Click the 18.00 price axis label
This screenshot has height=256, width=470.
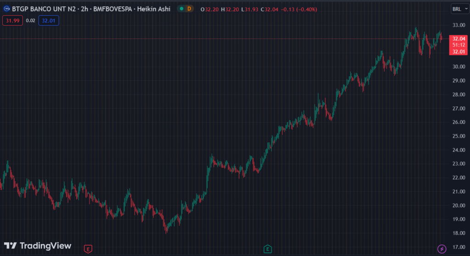pyautogui.click(x=459, y=233)
